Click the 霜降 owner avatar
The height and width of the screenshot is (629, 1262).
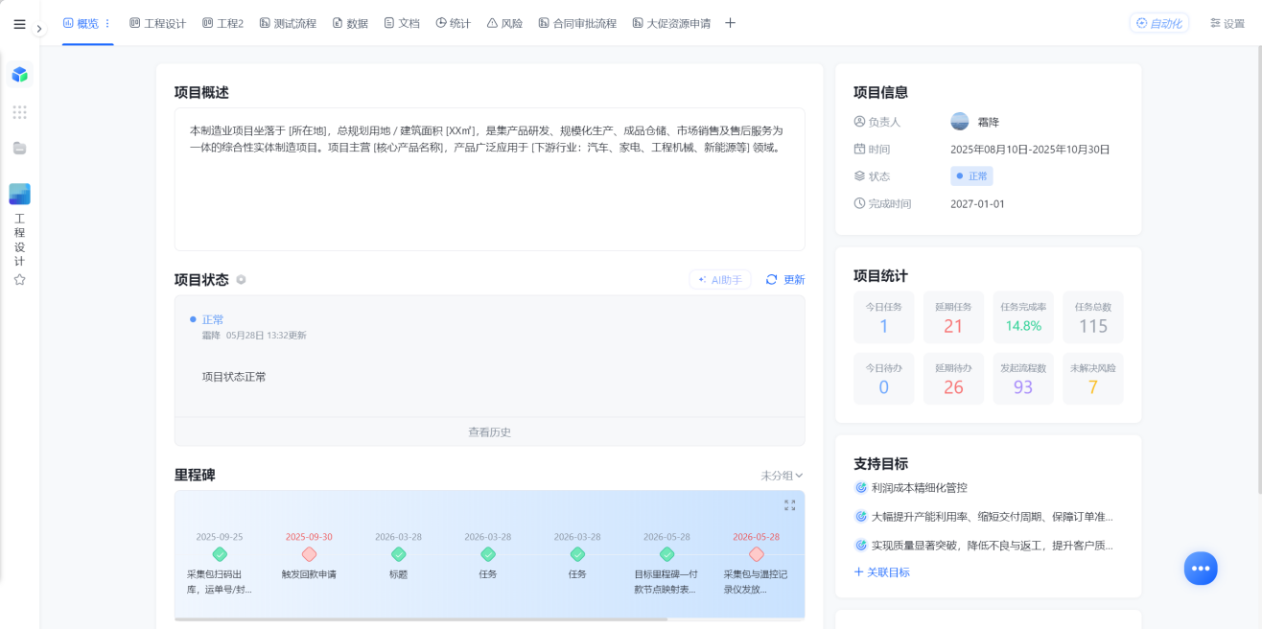[960, 122]
